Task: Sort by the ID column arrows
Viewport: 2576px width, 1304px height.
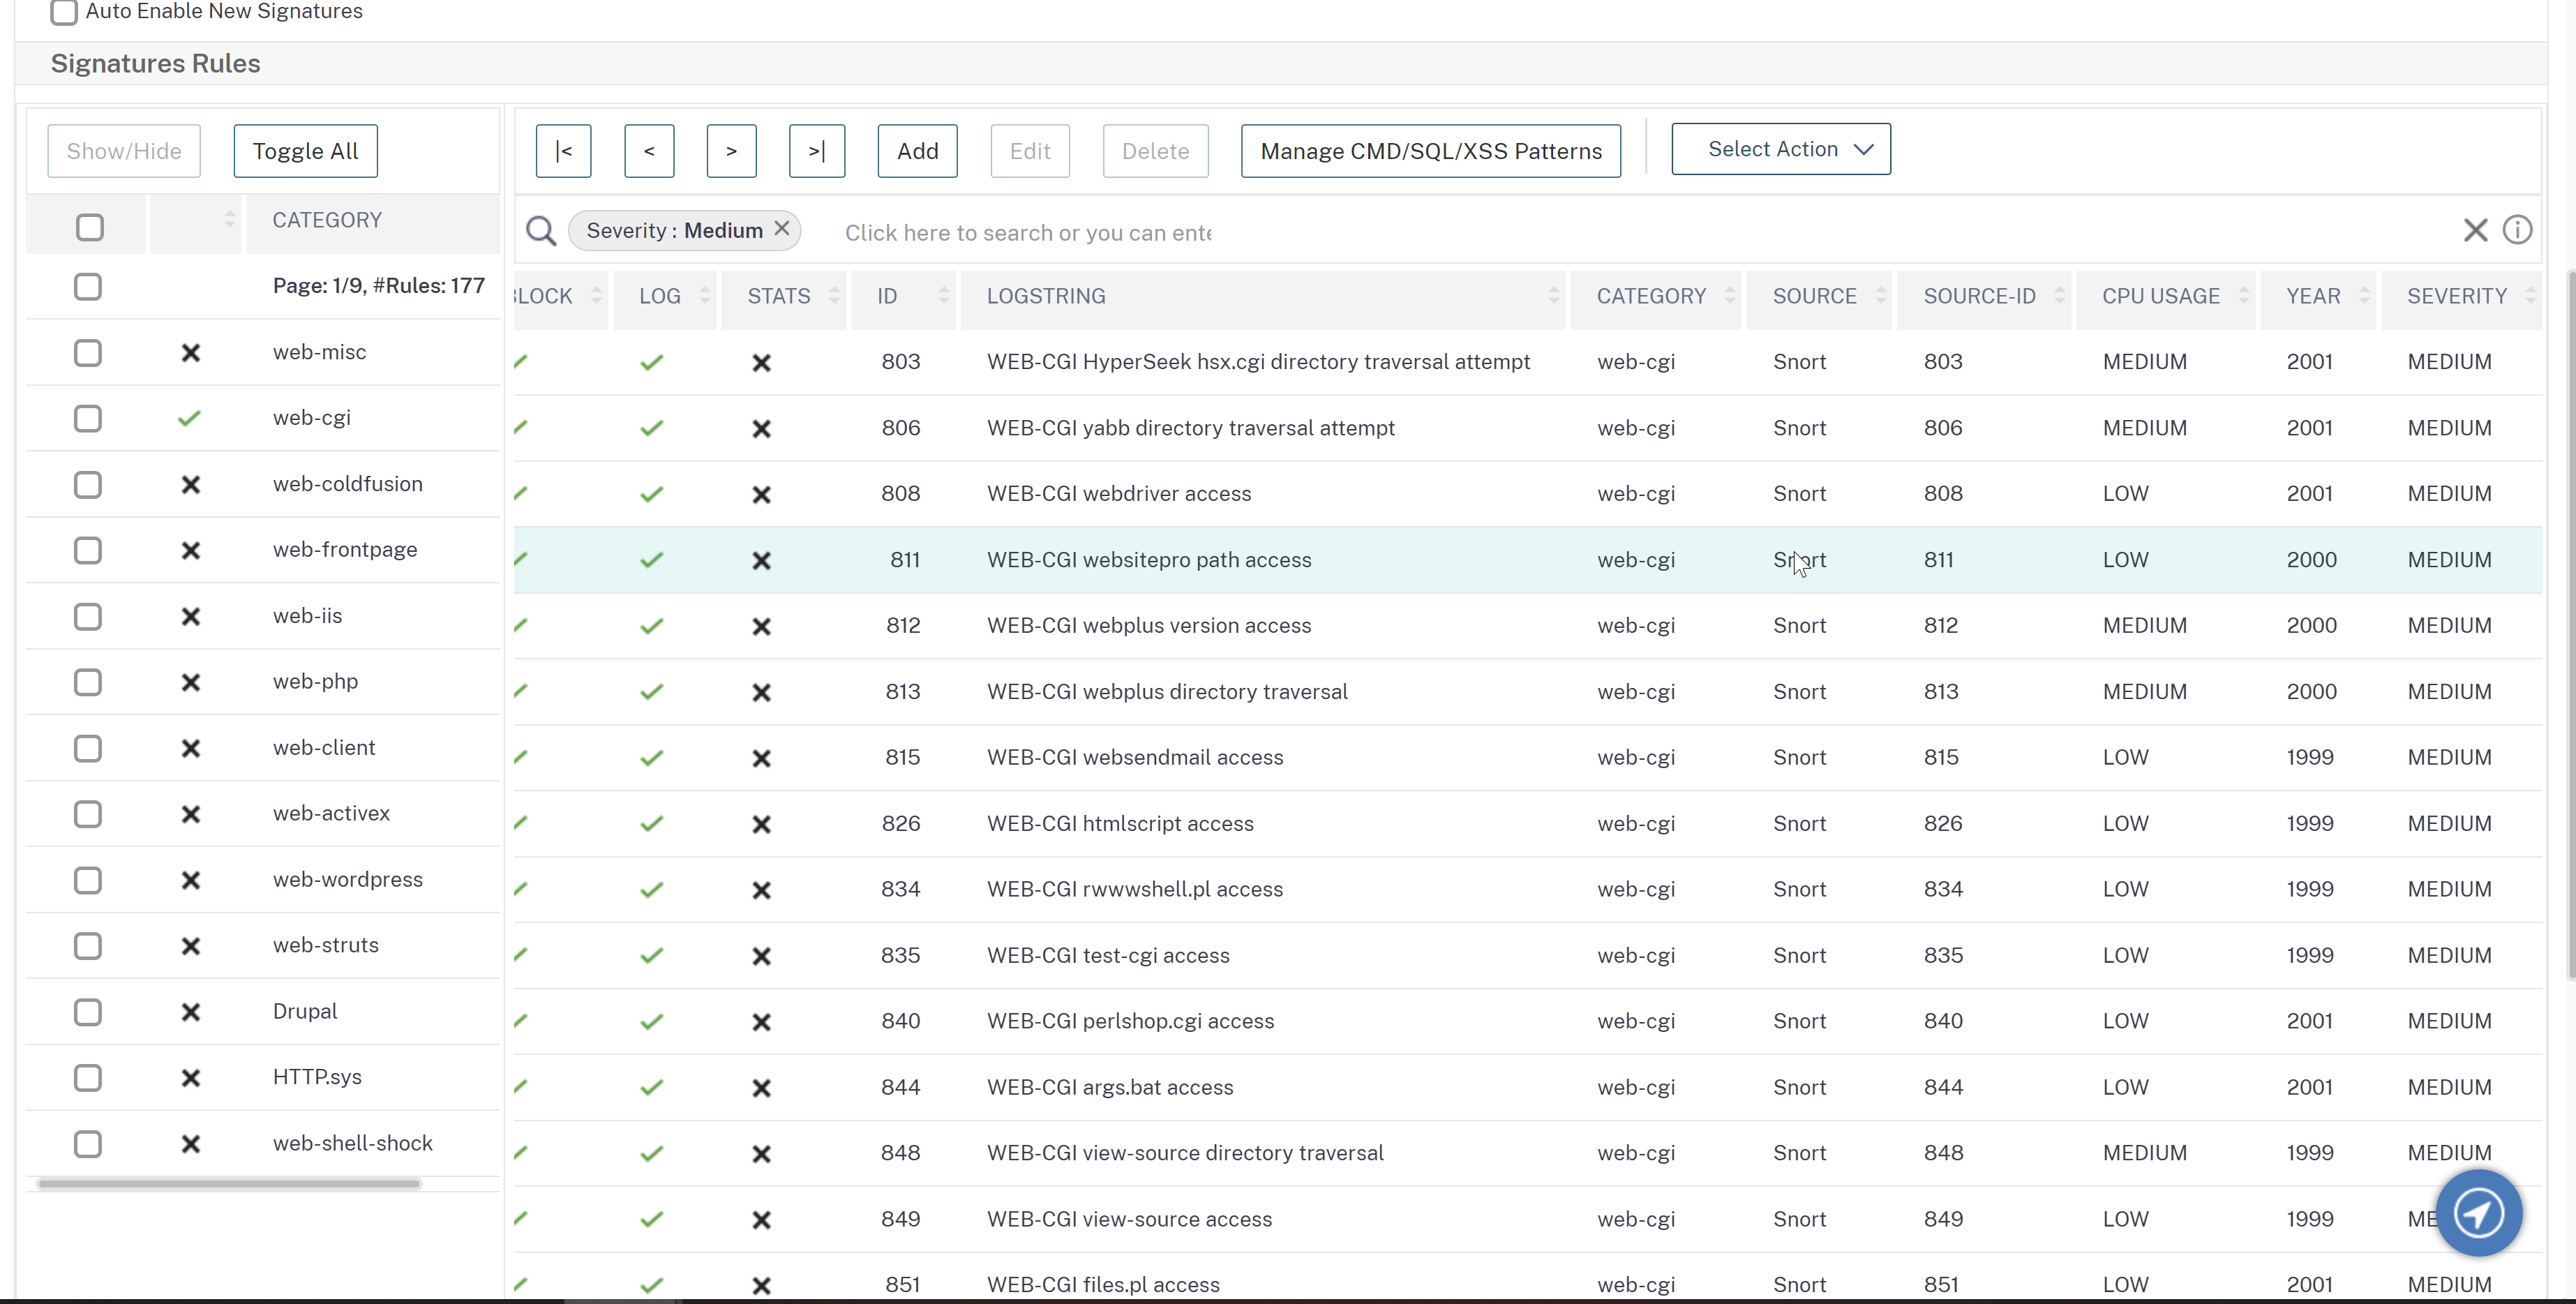Action: [x=943, y=295]
